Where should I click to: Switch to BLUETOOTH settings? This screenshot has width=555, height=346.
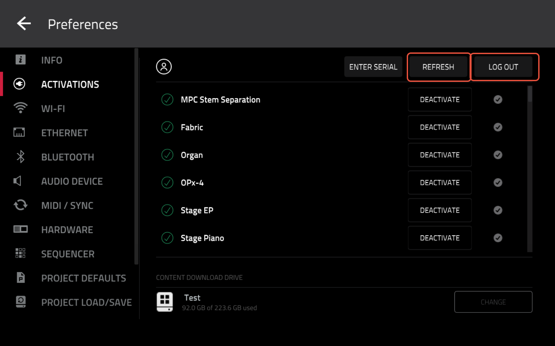point(68,157)
